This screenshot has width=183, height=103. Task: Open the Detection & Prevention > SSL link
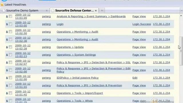pos(94,62)
